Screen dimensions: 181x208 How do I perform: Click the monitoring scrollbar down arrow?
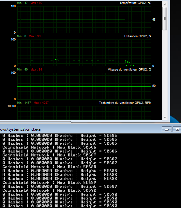coord(165,118)
